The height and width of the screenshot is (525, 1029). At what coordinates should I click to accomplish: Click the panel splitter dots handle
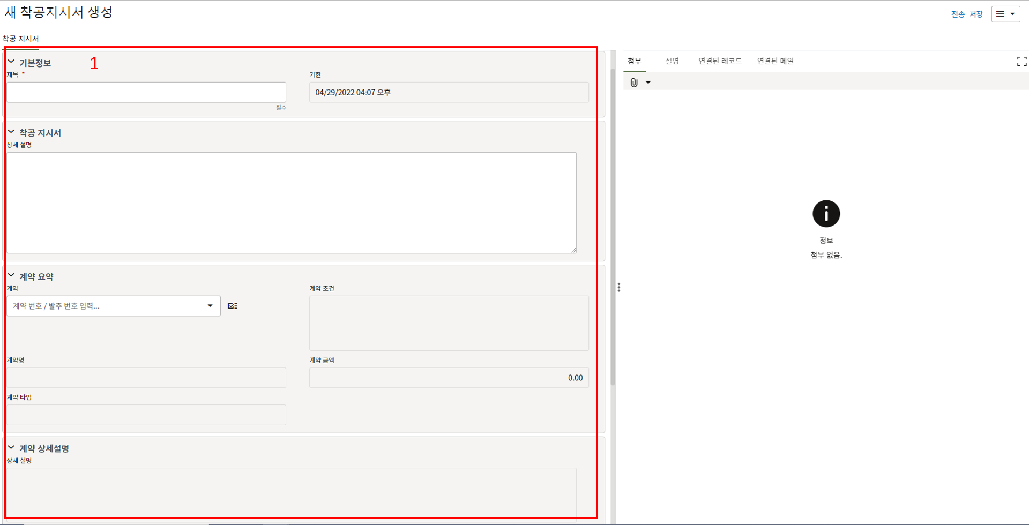619,288
